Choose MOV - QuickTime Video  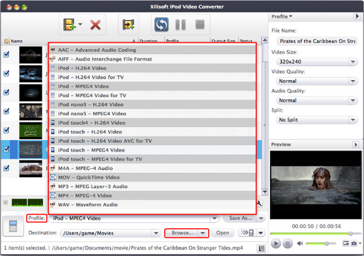tap(152, 177)
